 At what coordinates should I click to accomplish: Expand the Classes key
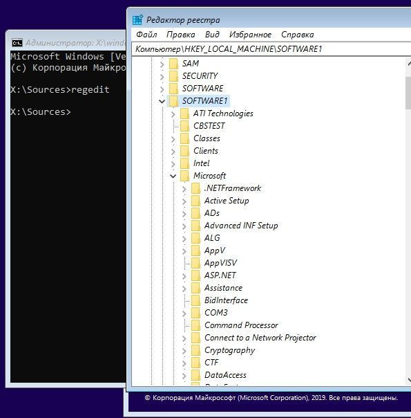(x=173, y=139)
